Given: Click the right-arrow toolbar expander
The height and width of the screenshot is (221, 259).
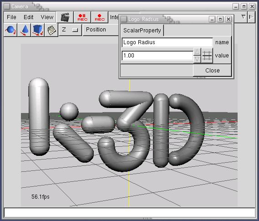Looking at the screenshot, I should (x=251, y=17).
